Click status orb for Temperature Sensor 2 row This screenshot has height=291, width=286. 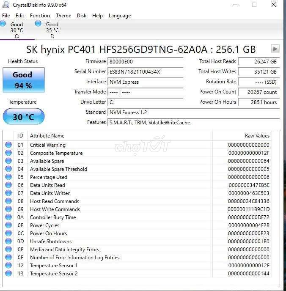point(8,273)
